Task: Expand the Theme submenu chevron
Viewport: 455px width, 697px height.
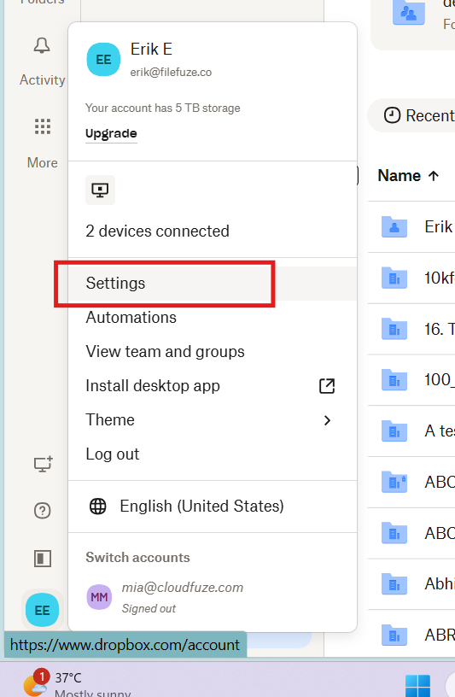Action: (328, 420)
